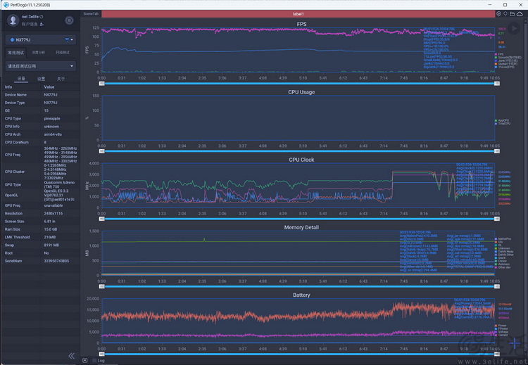This screenshot has width=528, height=365.
Task: Click the record stop button near avatar
Action: click(x=69, y=20)
